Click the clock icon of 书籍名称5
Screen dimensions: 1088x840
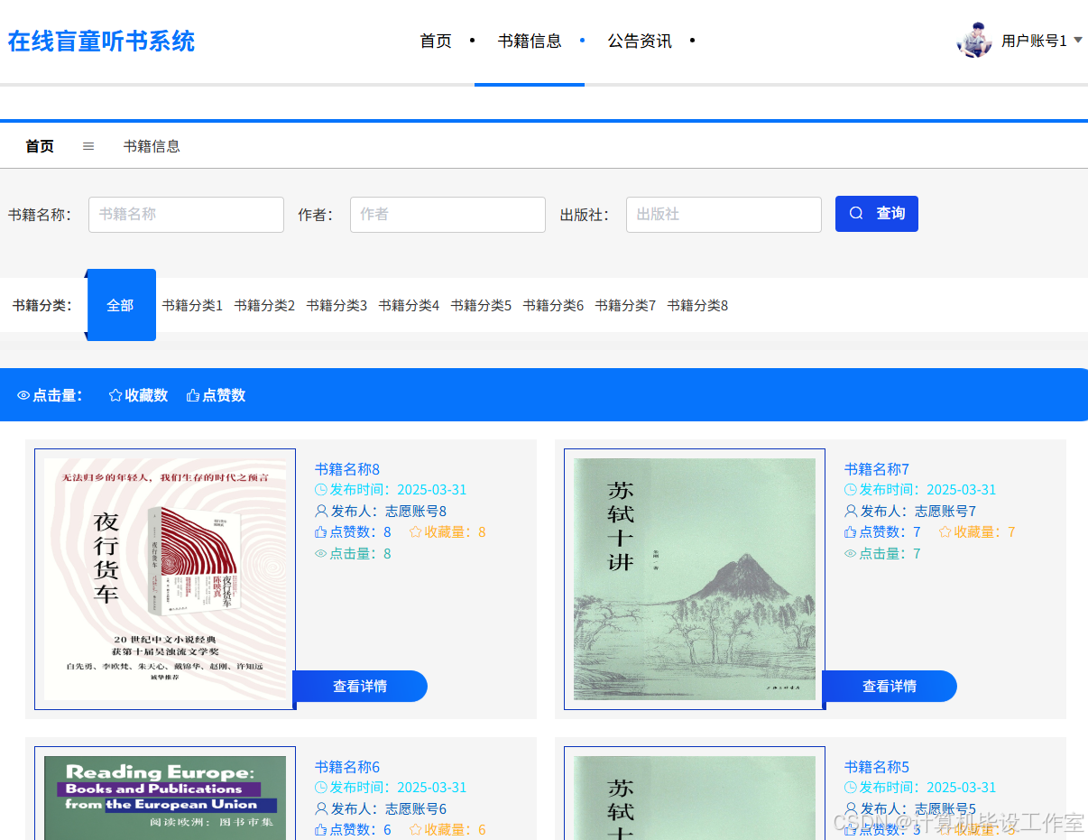pyautogui.click(x=850, y=788)
